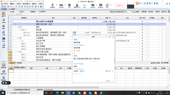The image size is (170, 95).
Task: Collapse the 101-1 保险费 tree node
Action: click(20, 30)
